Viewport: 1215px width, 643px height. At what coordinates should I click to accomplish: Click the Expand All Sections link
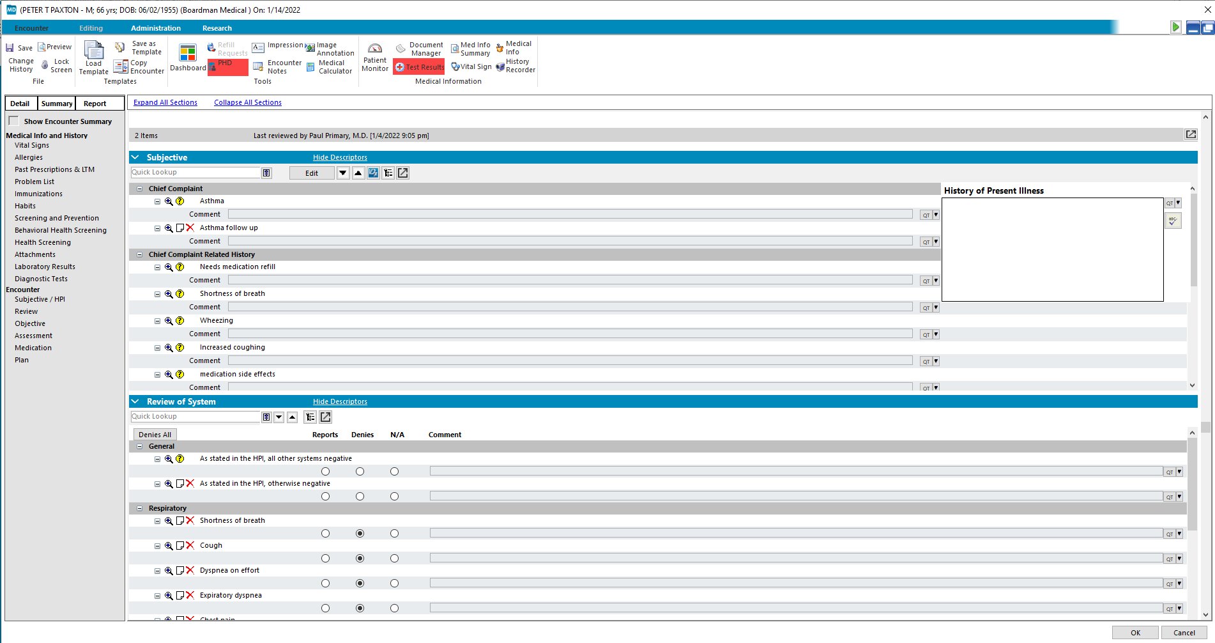point(165,102)
